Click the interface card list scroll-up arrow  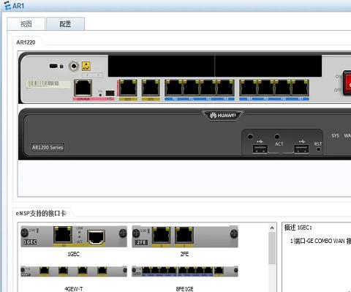272,228
